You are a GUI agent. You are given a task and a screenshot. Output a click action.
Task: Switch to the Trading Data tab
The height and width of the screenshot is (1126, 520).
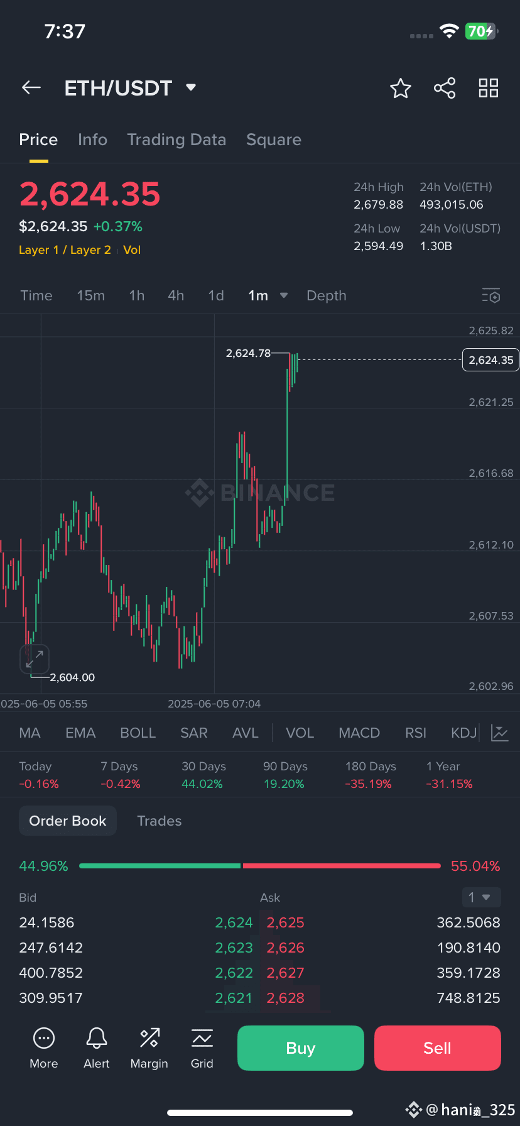click(x=176, y=139)
